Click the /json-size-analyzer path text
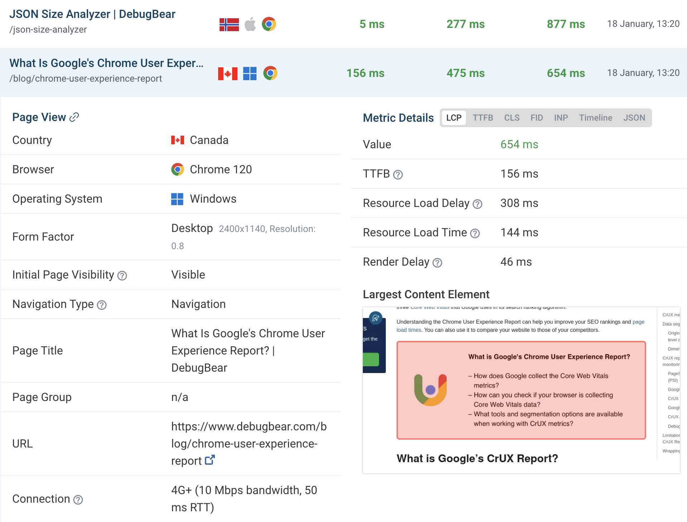687x522 pixels. point(48,29)
